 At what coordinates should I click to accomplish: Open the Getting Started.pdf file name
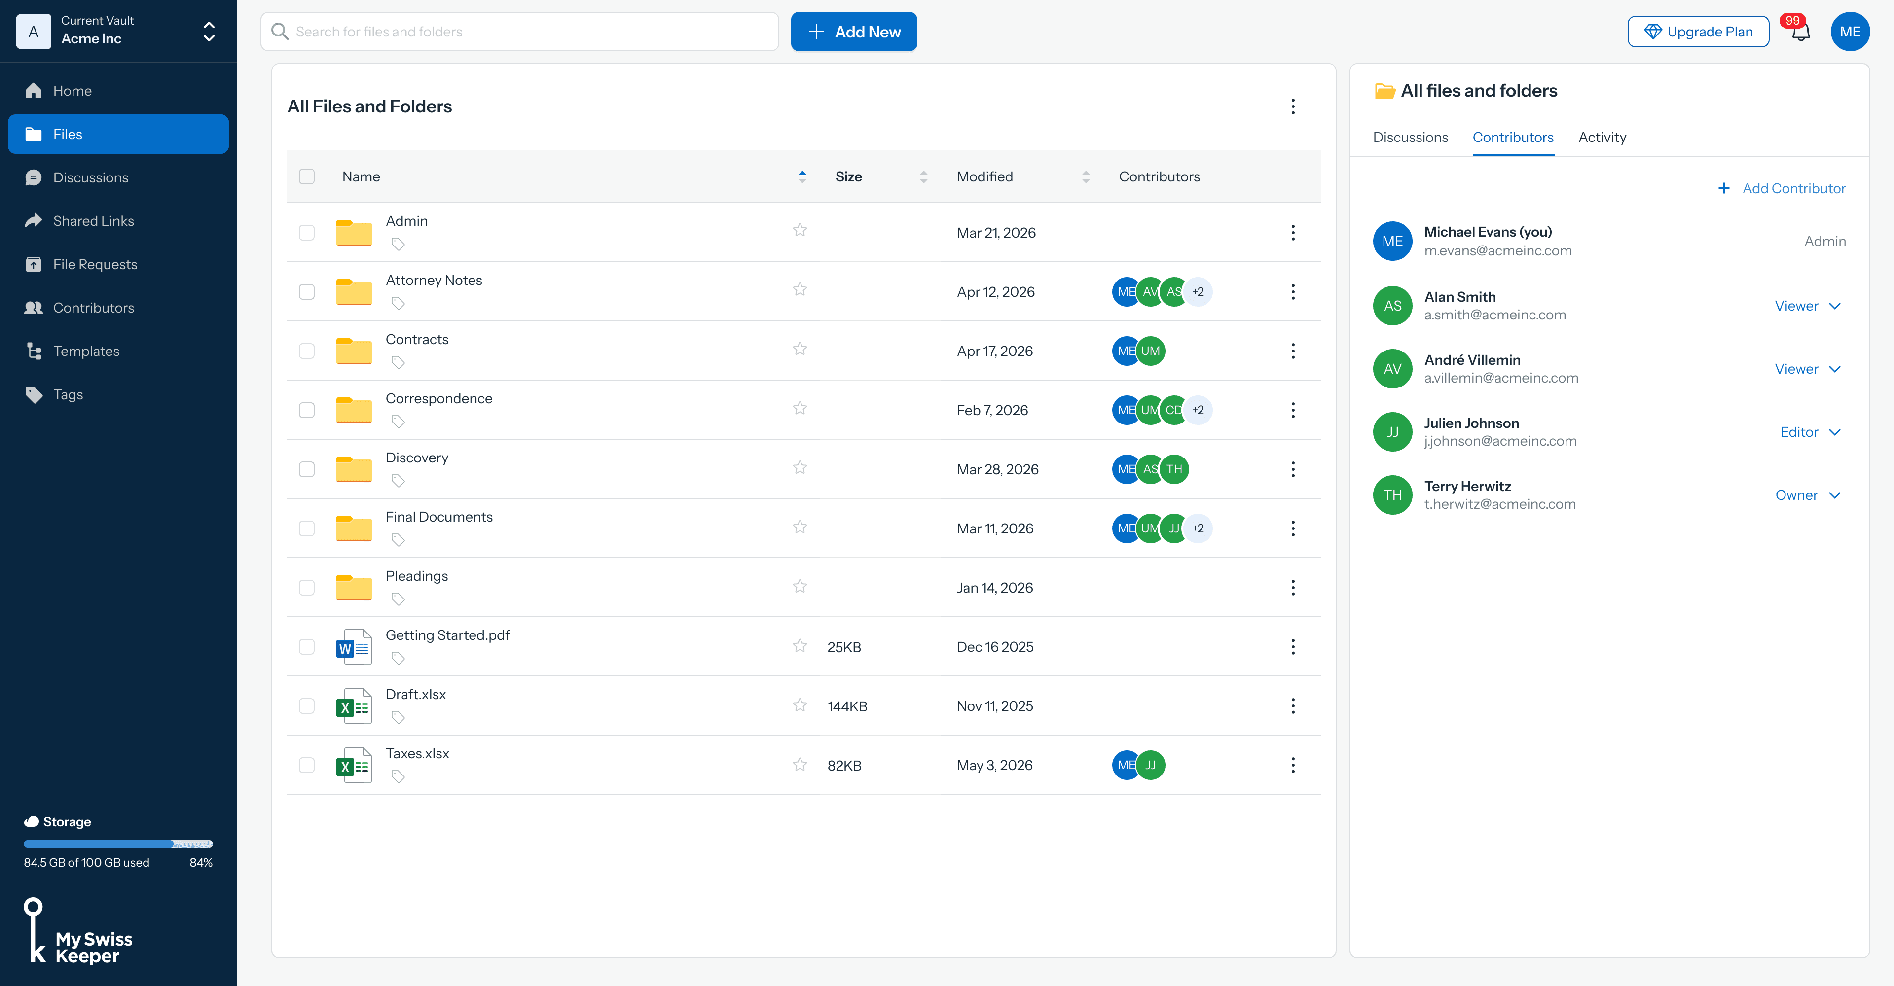coord(447,635)
